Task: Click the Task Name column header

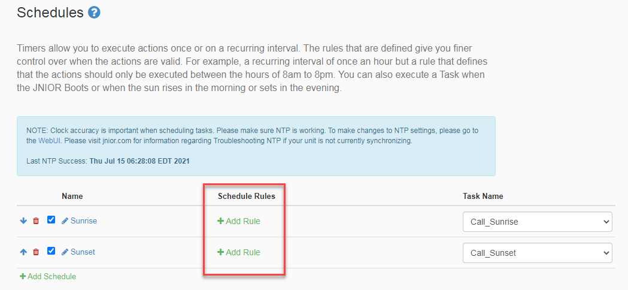Action: coord(483,196)
